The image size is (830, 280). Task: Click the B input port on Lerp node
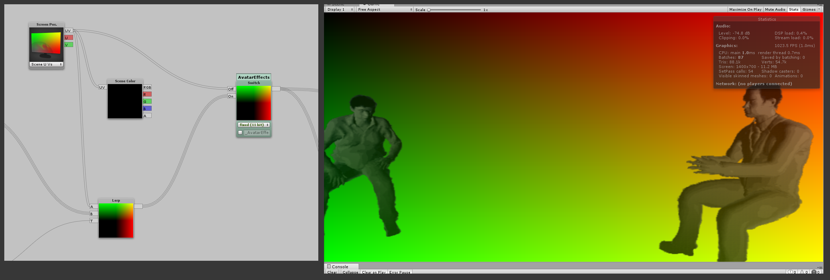(x=94, y=214)
